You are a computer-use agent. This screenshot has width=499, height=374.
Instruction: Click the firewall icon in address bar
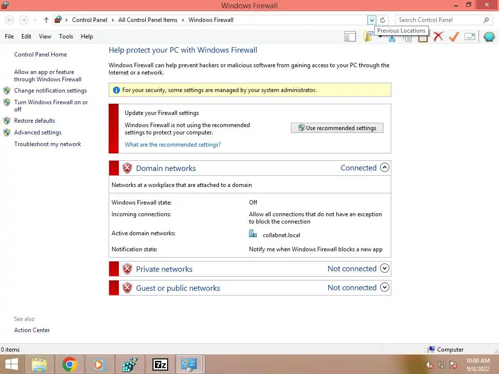tap(58, 19)
